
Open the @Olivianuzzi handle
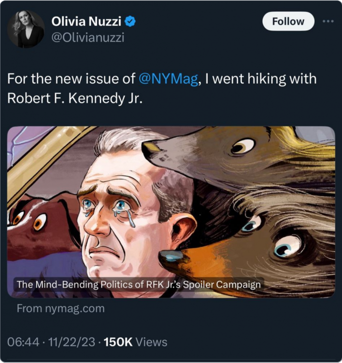tap(88, 38)
